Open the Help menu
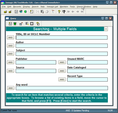Screen dimensions: 118x113 [95, 7]
